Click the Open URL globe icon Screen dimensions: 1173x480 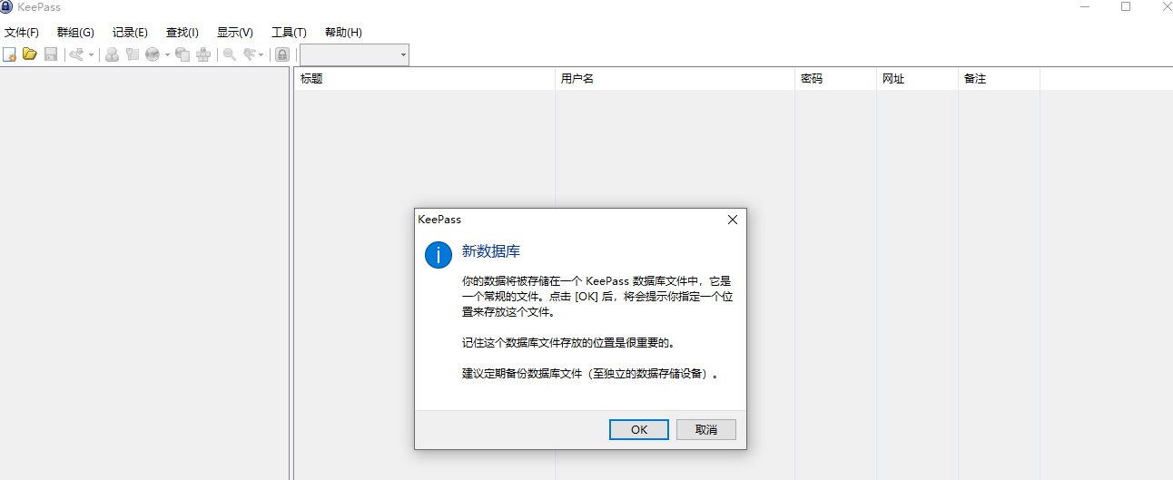pos(153,54)
